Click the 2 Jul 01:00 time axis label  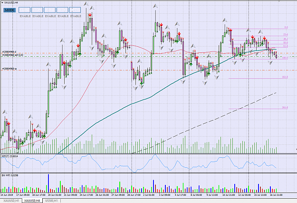coord(149,195)
